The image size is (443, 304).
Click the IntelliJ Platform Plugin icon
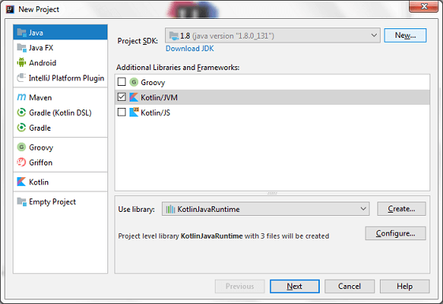click(x=21, y=78)
